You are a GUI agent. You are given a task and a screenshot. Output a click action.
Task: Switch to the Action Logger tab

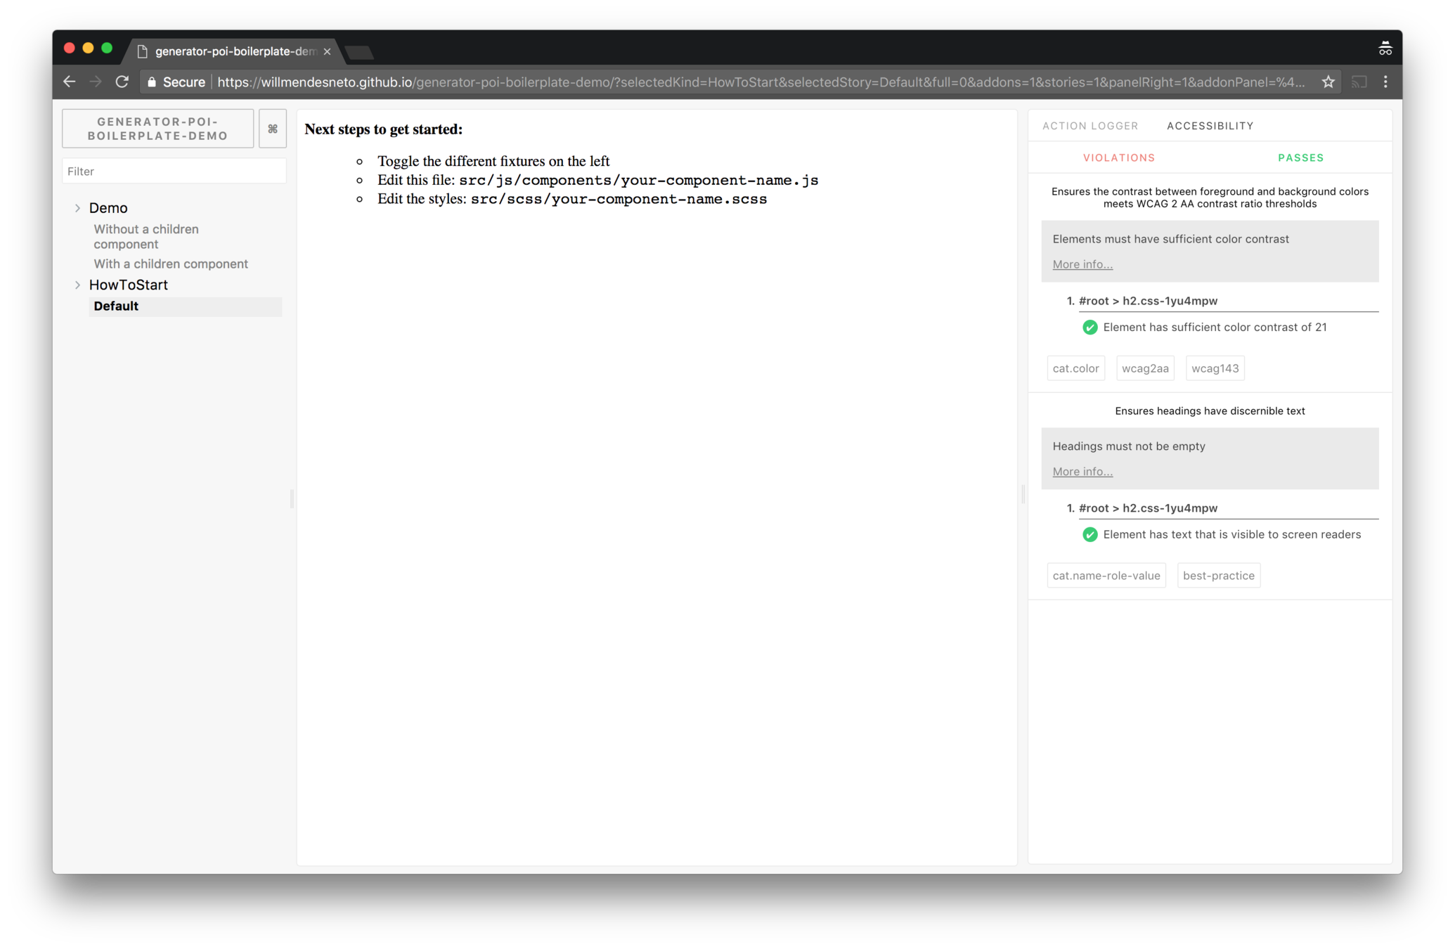(x=1089, y=126)
